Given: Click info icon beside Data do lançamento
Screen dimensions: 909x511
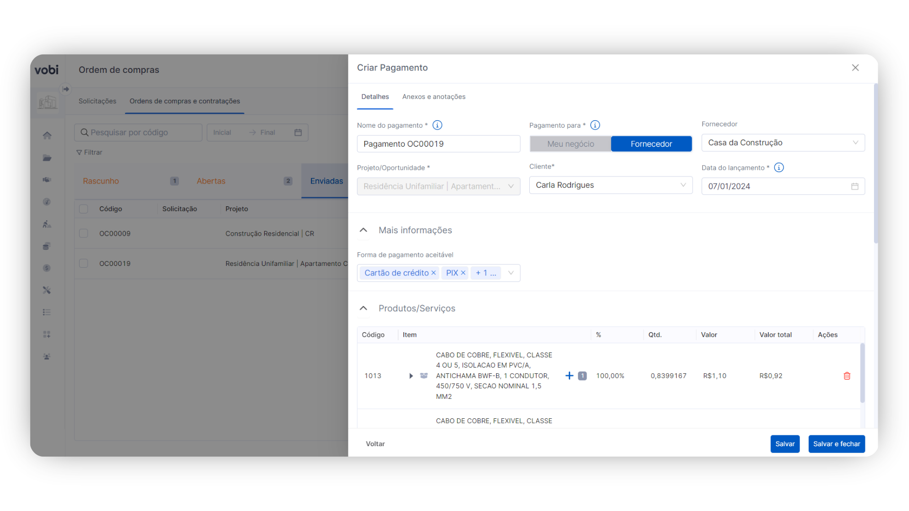Looking at the screenshot, I should click(779, 167).
